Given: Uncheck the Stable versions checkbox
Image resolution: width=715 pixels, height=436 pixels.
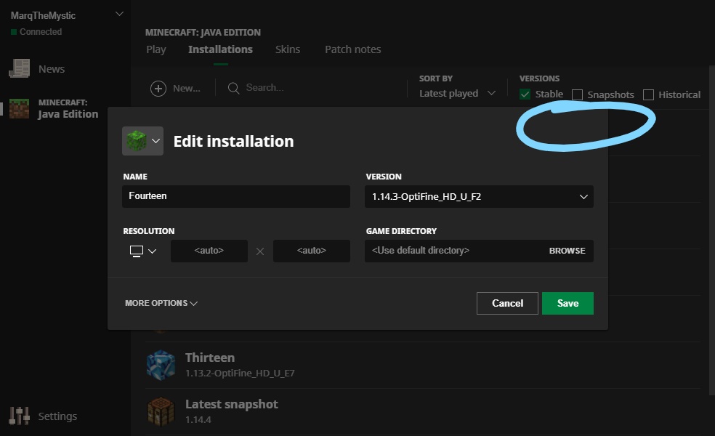Looking at the screenshot, I should pyautogui.click(x=525, y=94).
